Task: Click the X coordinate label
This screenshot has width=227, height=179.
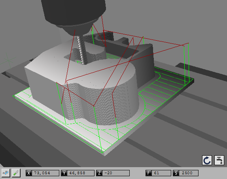Action: 29,173
